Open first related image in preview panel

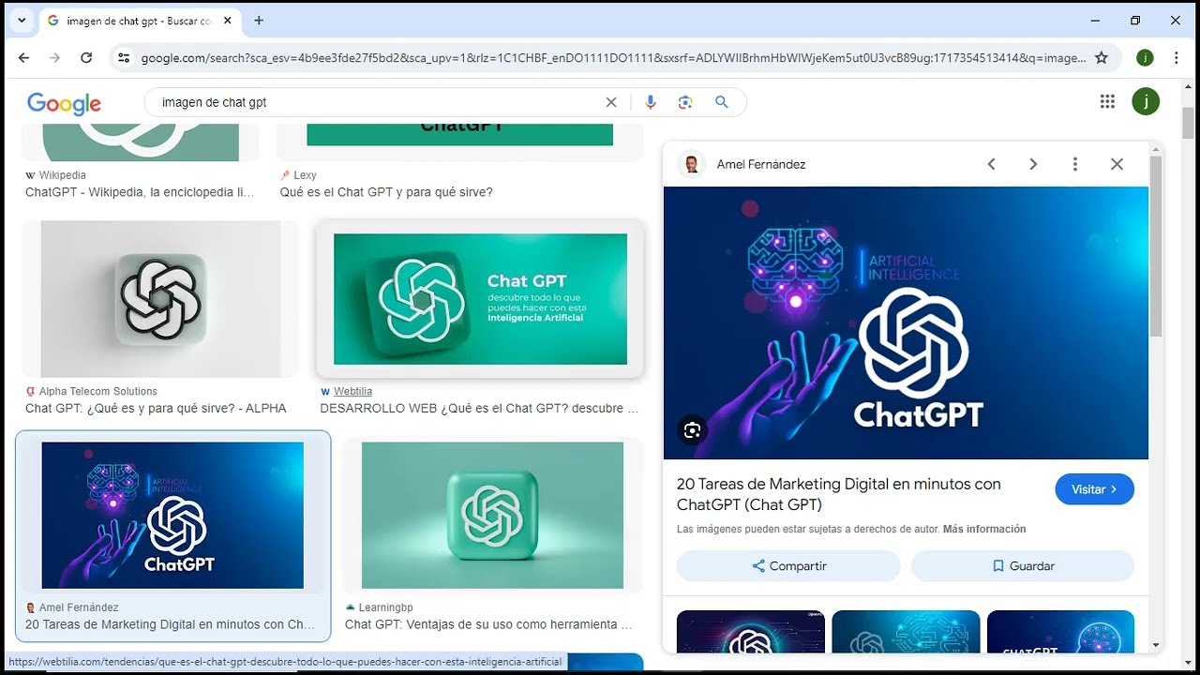[751, 632]
